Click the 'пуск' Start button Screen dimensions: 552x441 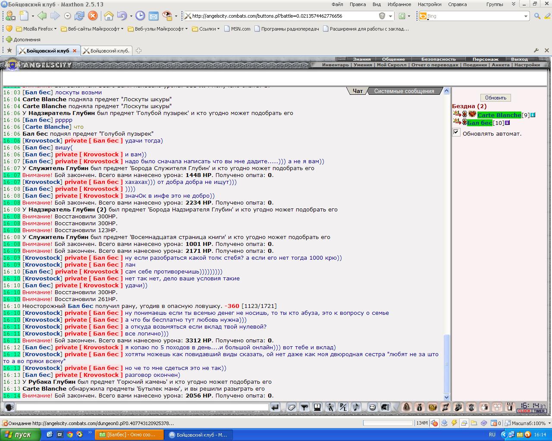[20, 435]
